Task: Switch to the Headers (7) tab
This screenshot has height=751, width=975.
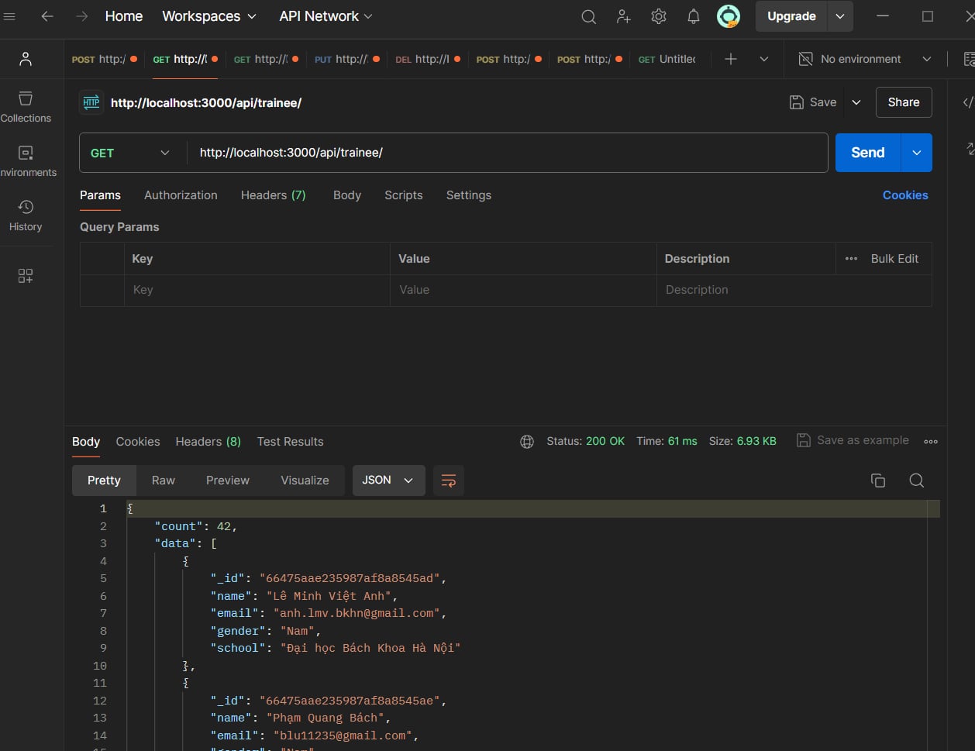Action: tap(274, 195)
